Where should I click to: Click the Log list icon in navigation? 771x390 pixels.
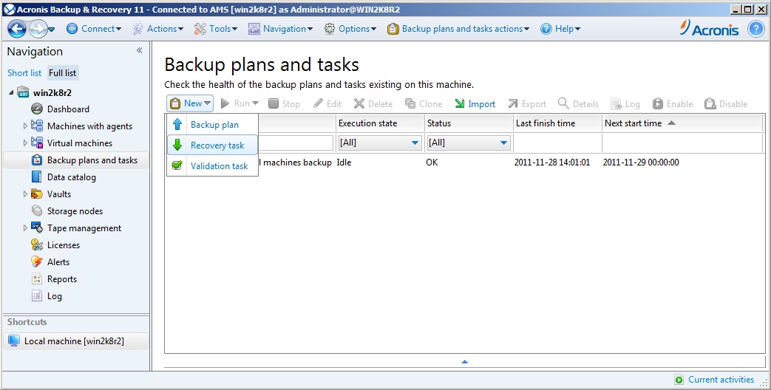tap(37, 295)
